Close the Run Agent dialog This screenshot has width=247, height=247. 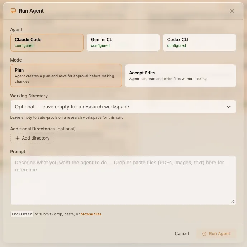232,11
